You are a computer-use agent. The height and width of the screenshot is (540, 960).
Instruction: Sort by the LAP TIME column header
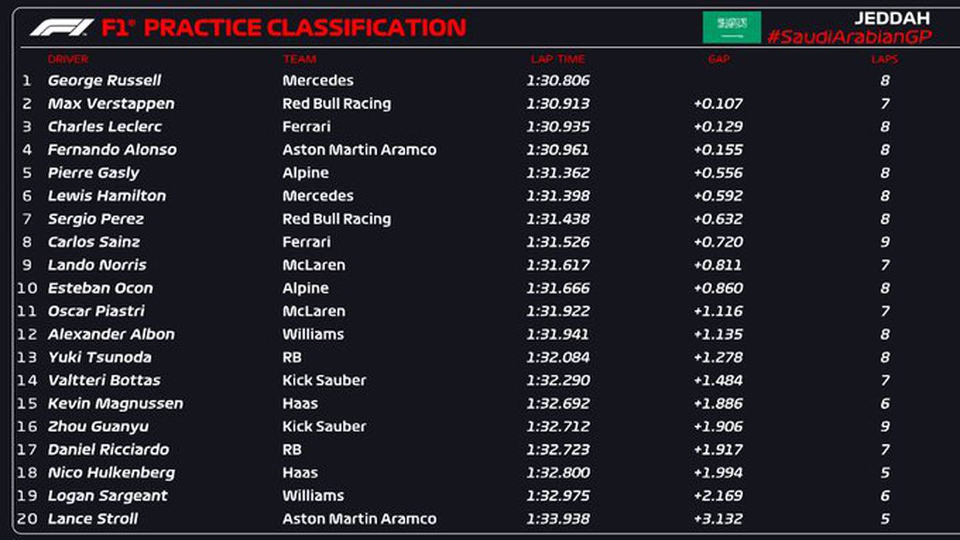[558, 59]
